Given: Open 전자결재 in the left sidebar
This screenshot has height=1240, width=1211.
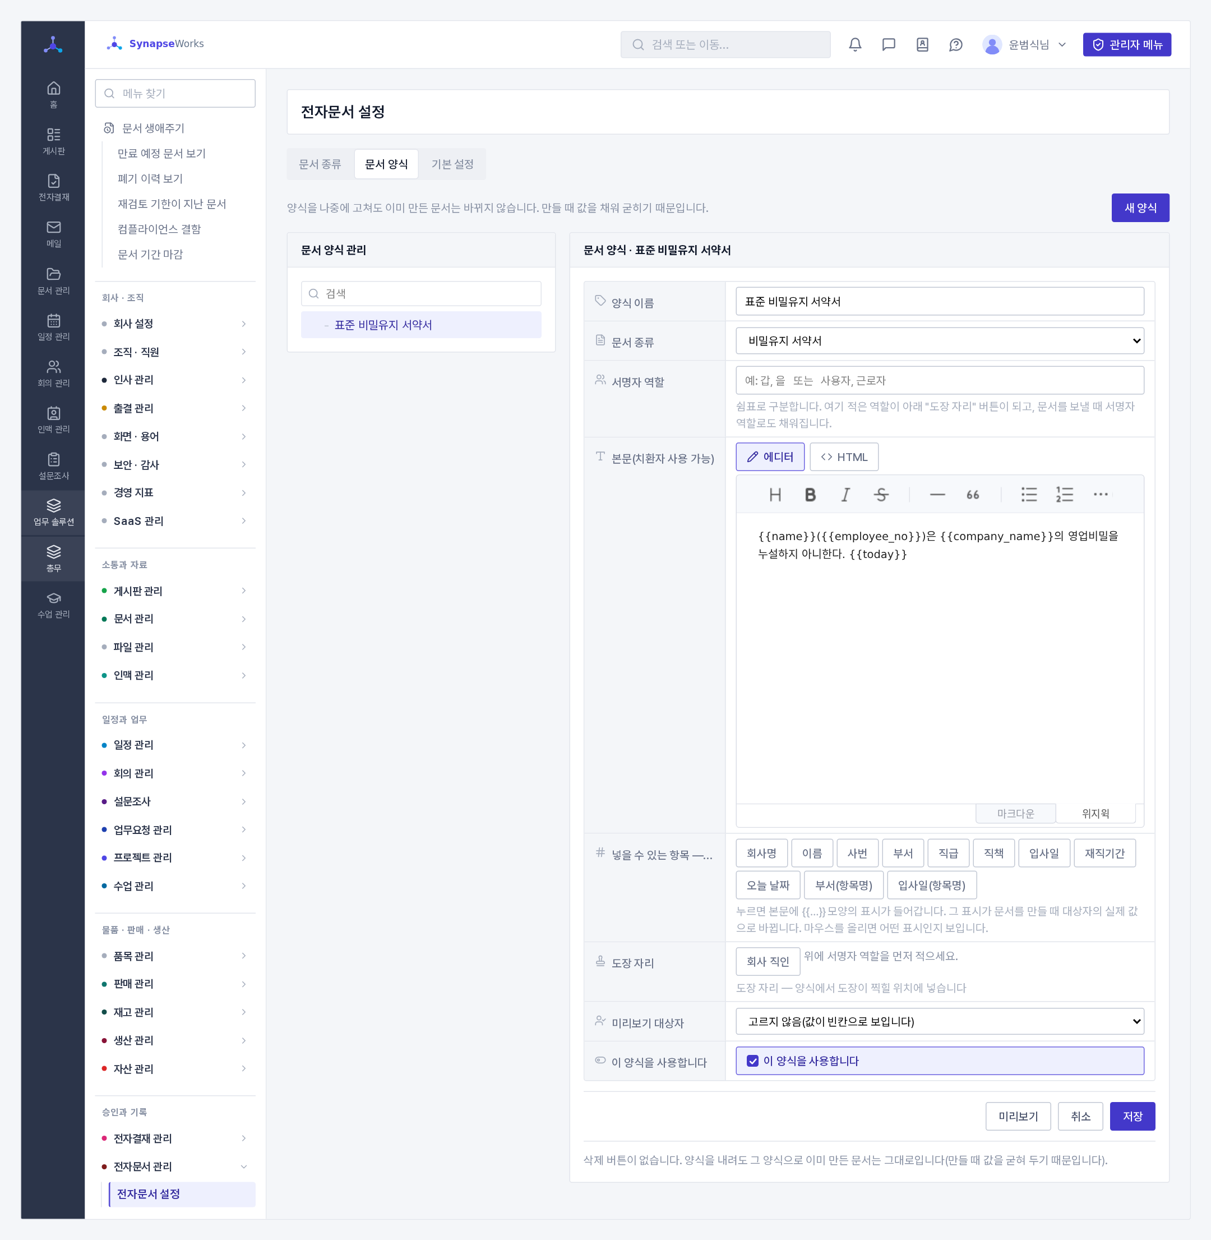Looking at the screenshot, I should coord(53,188).
